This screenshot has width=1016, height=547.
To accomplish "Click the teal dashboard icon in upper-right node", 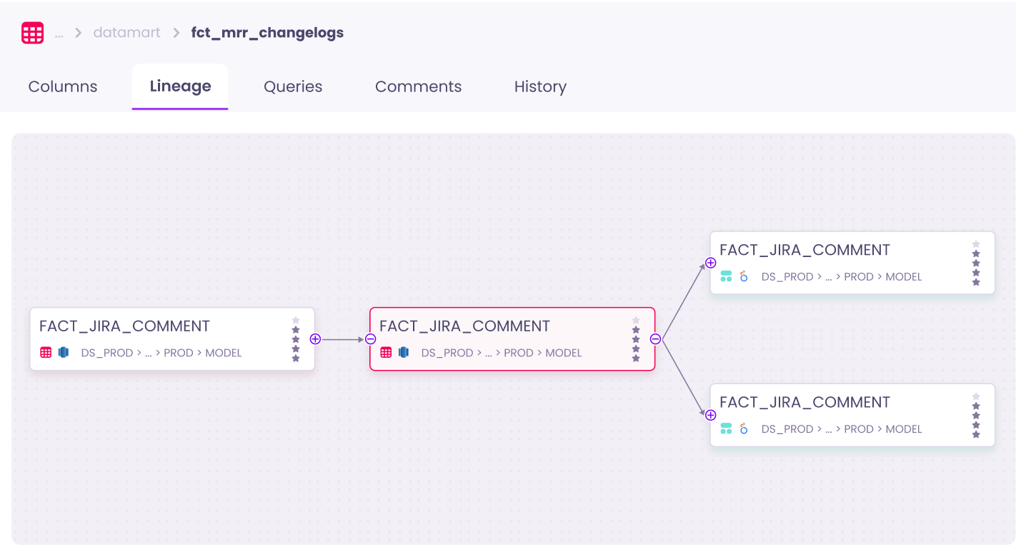I will coord(726,276).
